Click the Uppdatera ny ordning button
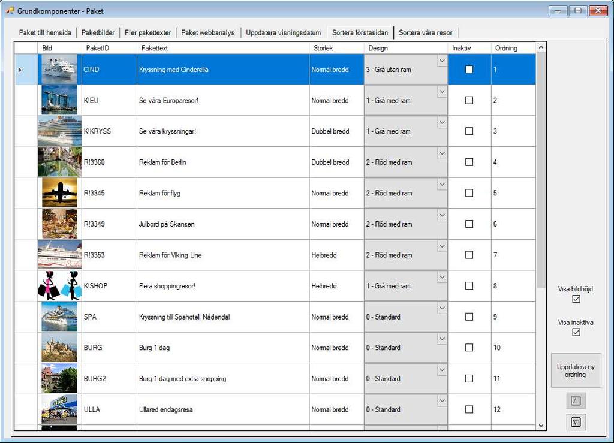Screen dimensions: 614x443 coord(576,370)
